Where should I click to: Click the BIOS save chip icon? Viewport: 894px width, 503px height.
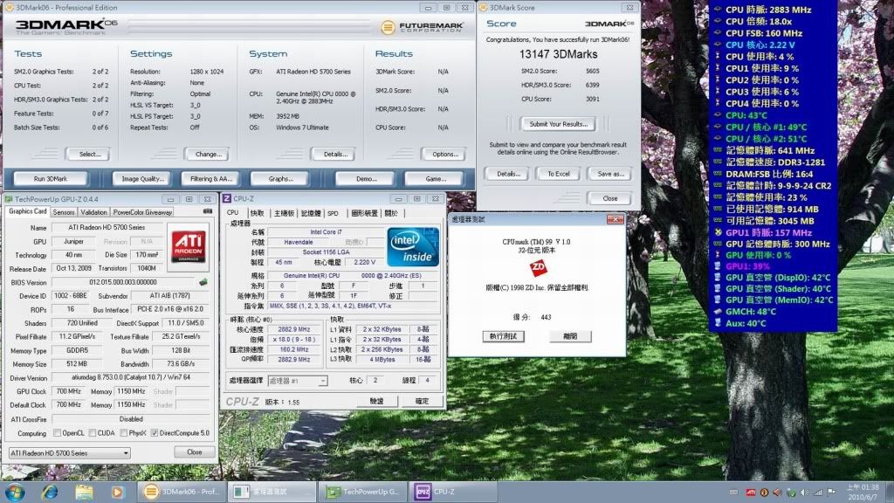(203, 282)
